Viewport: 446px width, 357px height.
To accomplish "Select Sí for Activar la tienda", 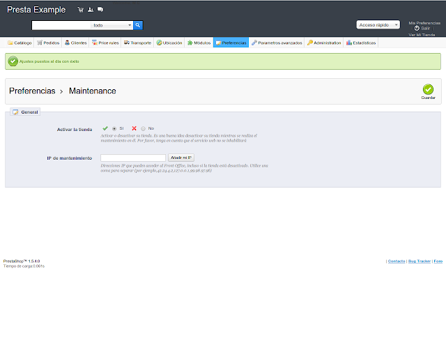I will pos(114,129).
